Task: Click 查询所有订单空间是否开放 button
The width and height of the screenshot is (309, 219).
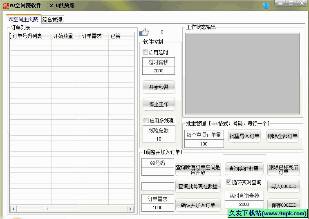Action: [198, 170]
